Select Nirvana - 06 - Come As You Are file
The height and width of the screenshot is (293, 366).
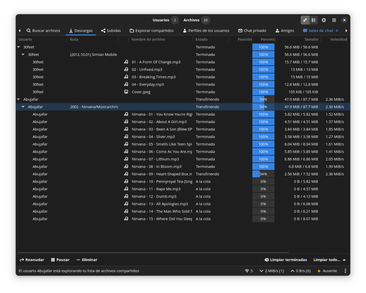tap(162, 152)
